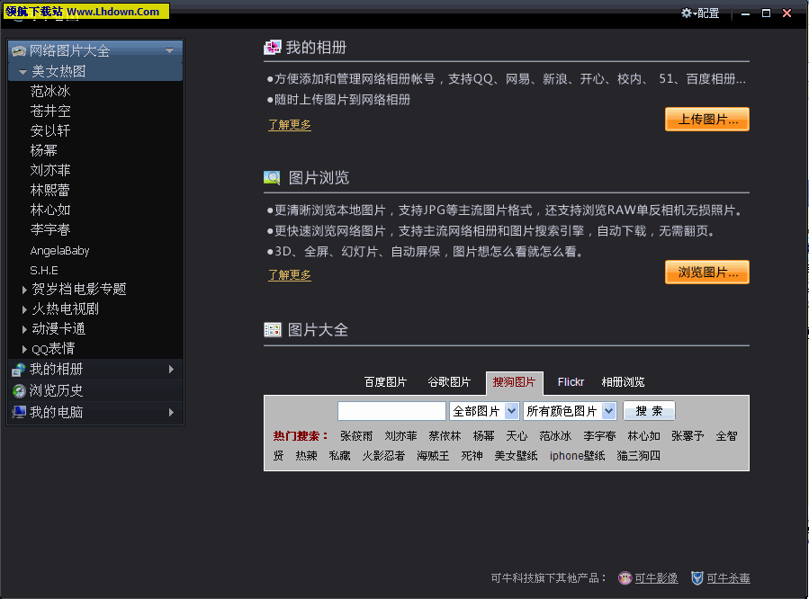Image resolution: width=809 pixels, height=599 pixels.
Task: Click the 搜索 button
Action: pyautogui.click(x=649, y=411)
